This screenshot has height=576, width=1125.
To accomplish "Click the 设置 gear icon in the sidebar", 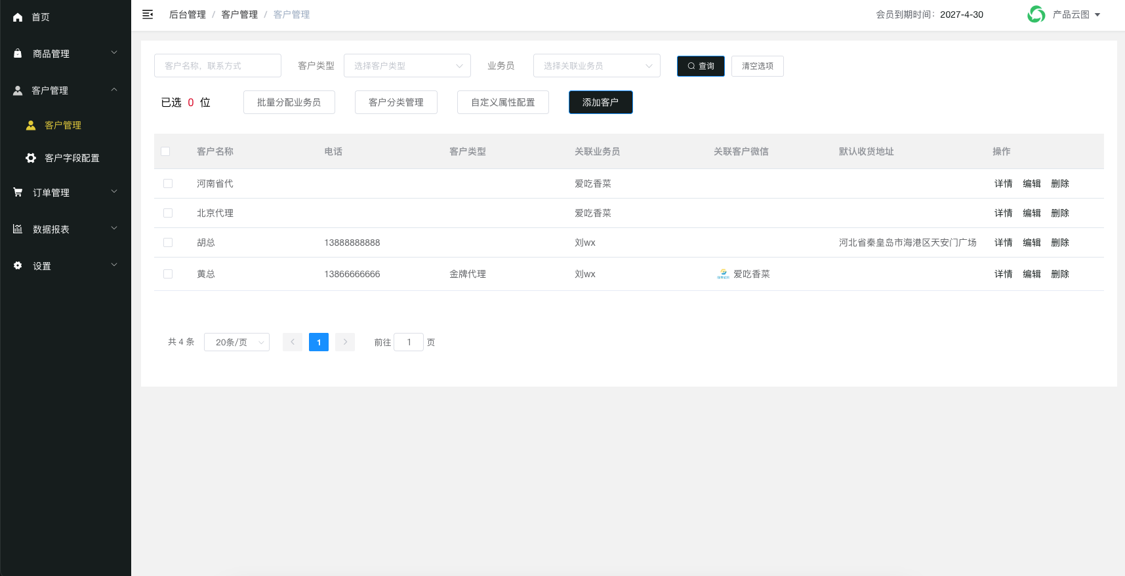I will pos(18,265).
